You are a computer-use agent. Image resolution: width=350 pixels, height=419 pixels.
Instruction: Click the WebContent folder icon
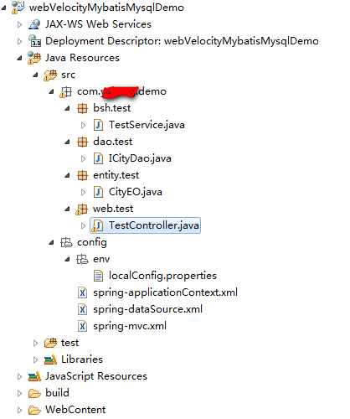(x=34, y=410)
